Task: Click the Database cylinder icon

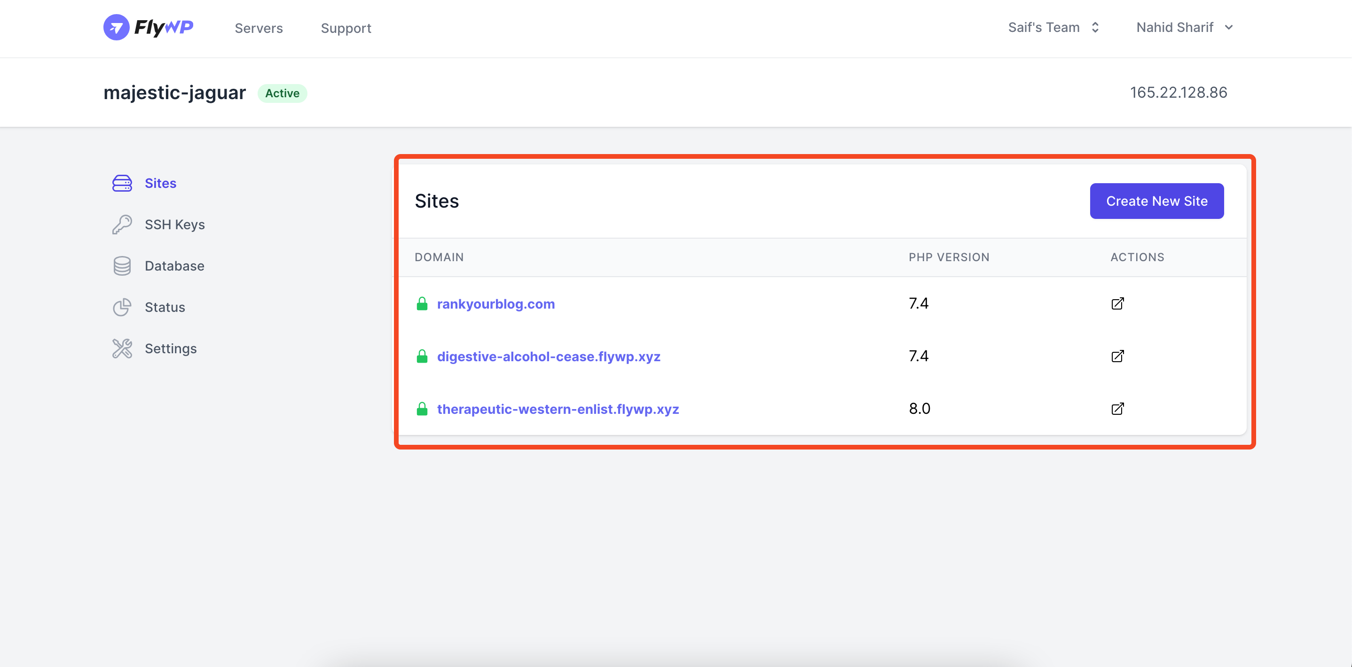Action: [122, 266]
